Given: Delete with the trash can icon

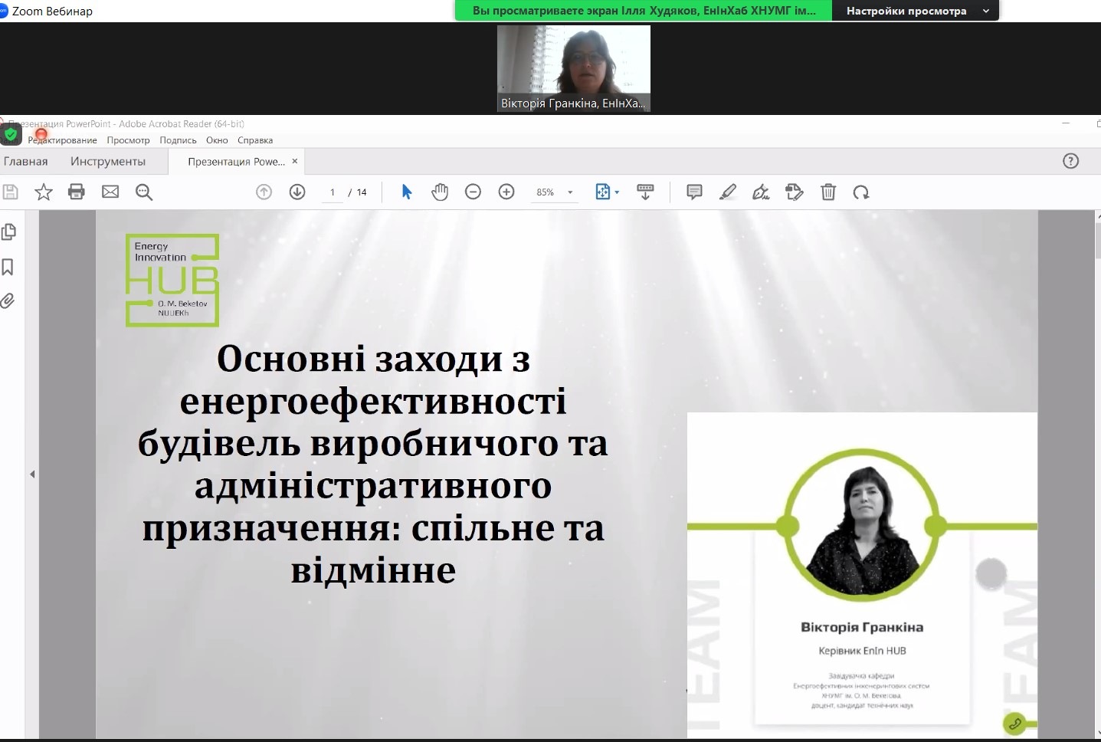Looking at the screenshot, I should click(x=828, y=192).
